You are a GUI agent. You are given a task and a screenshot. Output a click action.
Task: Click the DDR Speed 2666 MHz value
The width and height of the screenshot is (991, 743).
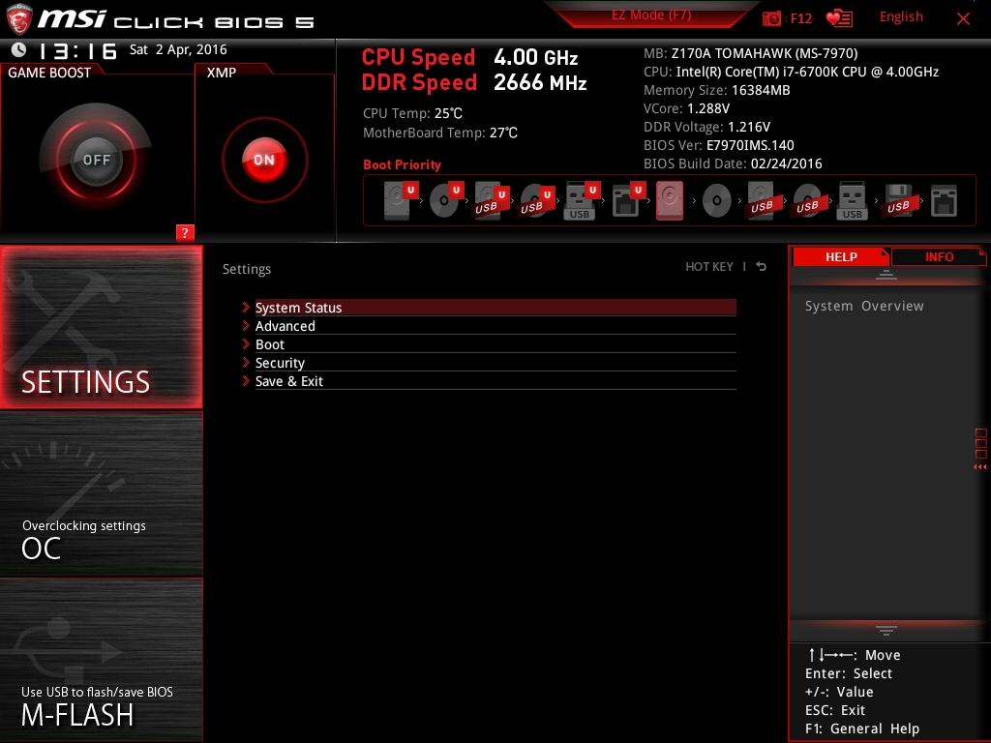tap(540, 82)
